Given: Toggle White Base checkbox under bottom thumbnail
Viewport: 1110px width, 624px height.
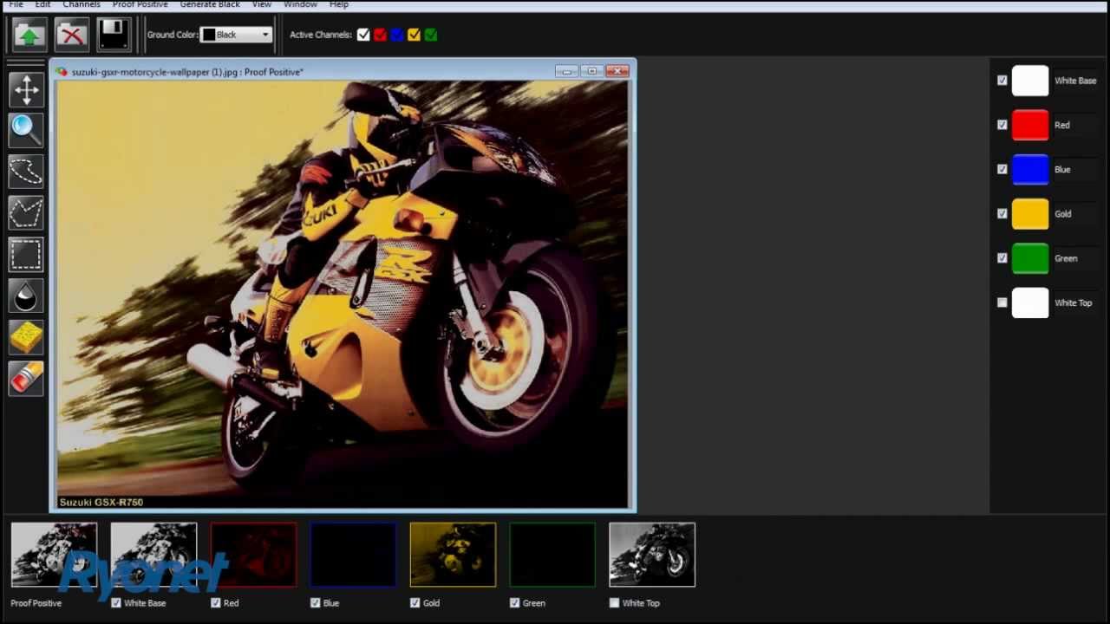Looking at the screenshot, I should [116, 603].
